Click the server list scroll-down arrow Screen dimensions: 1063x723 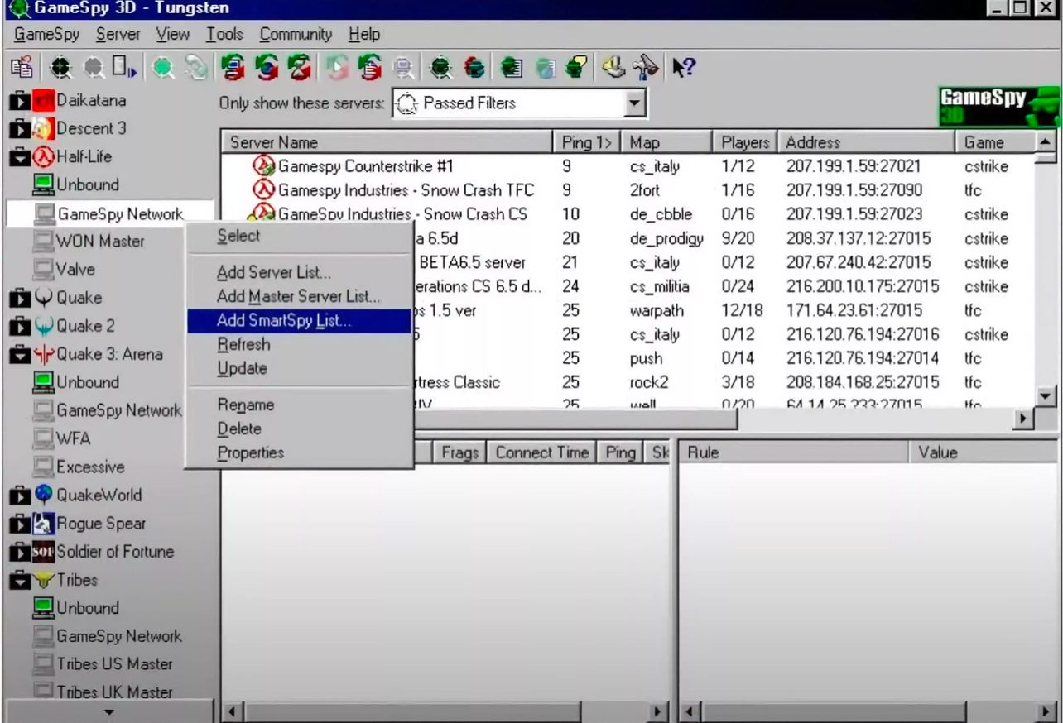pos(1046,395)
